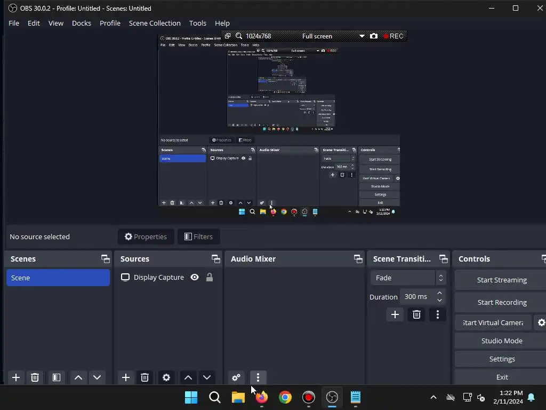The height and width of the screenshot is (410, 546).
Task: Click Start Streaming button
Action: (x=501, y=280)
